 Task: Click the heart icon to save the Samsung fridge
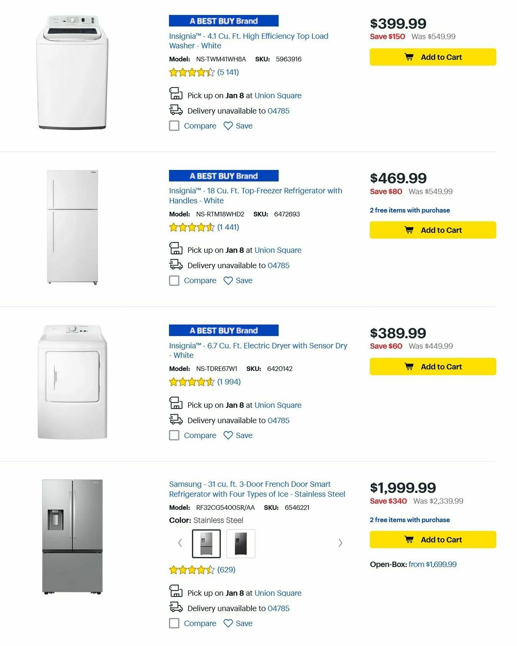point(228,623)
